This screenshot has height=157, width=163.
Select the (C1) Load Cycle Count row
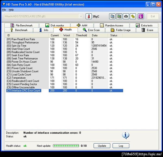pyautogui.click(x=64, y=75)
